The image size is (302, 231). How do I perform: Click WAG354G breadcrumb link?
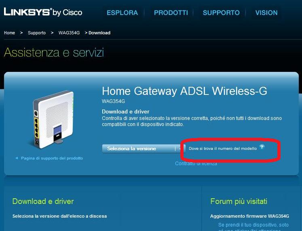point(69,33)
